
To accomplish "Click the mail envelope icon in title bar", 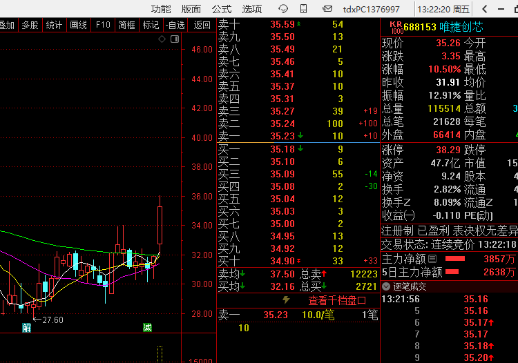I will (327, 8).
